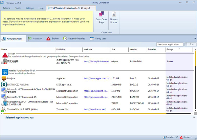Switch to the Rarely used tab
This screenshot has height=140, width=197.
(x=98, y=39)
